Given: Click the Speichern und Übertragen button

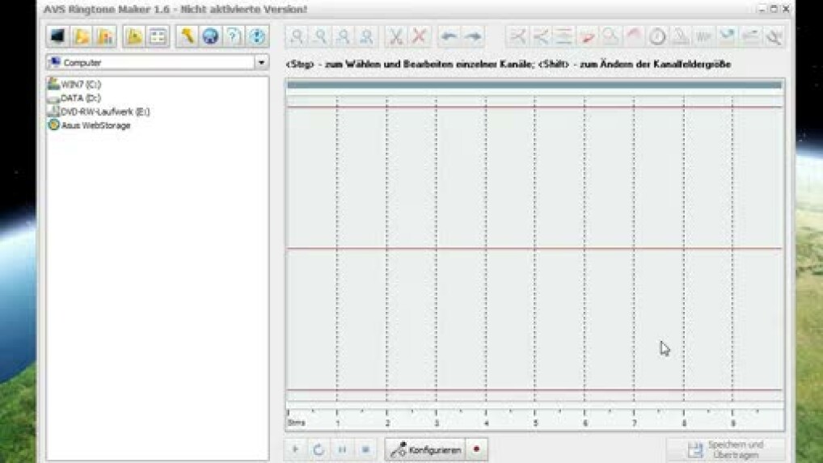Looking at the screenshot, I should [x=725, y=449].
